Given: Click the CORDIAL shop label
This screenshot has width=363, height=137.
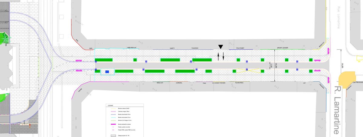Looking at the screenshot, I should click(x=180, y=83).
